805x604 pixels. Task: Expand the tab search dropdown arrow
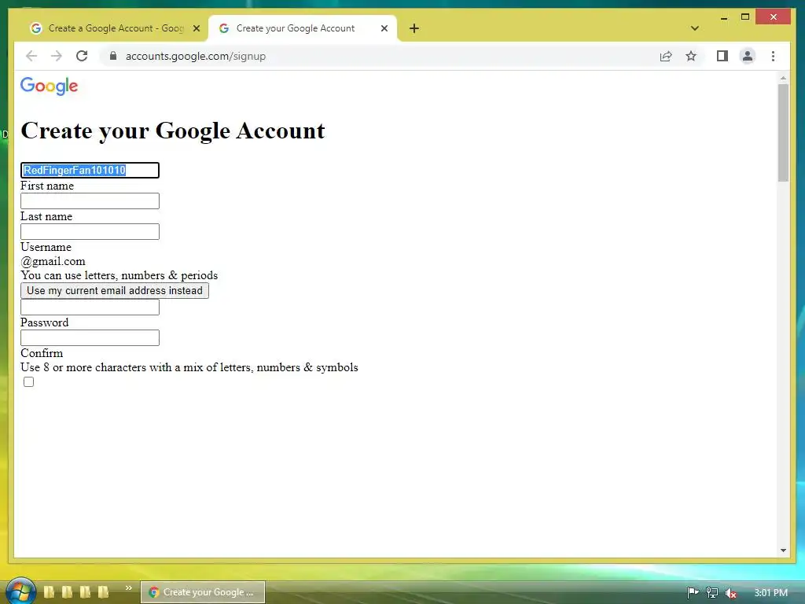point(695,28)
